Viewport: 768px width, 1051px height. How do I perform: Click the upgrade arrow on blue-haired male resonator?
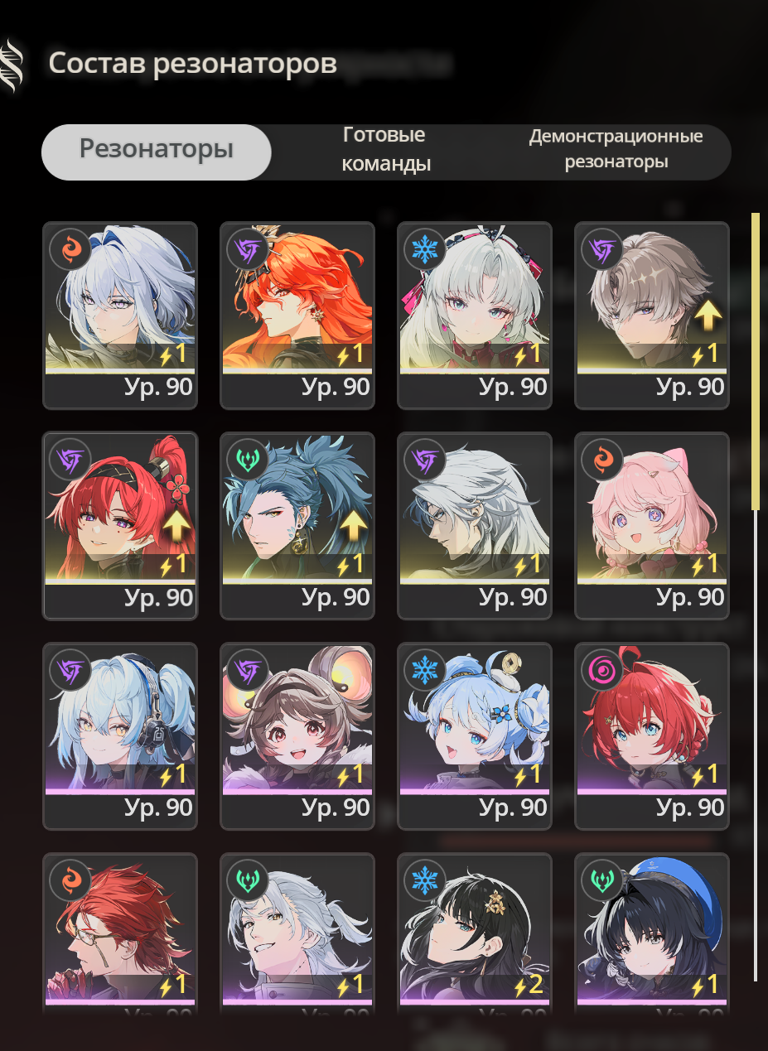pos(355,523)
